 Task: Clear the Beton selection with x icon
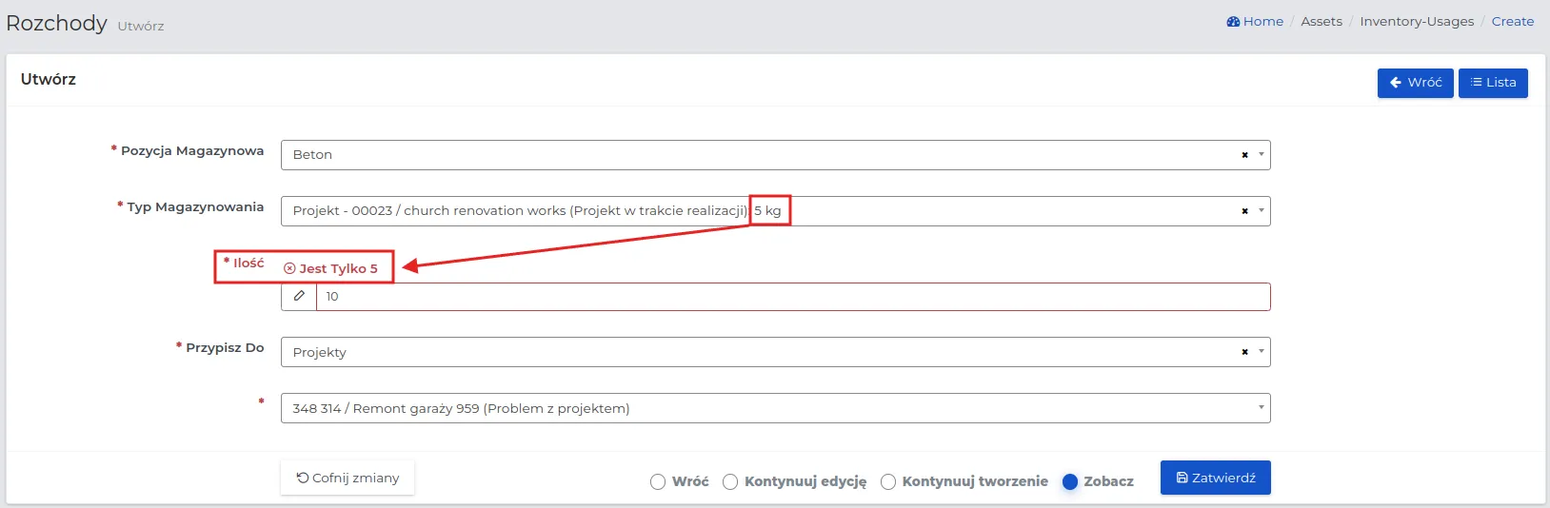pyautogui.click(x=1244, y=155)
